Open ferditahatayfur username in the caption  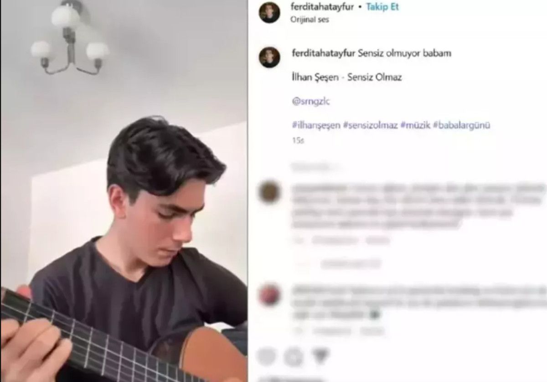[323, 53]
